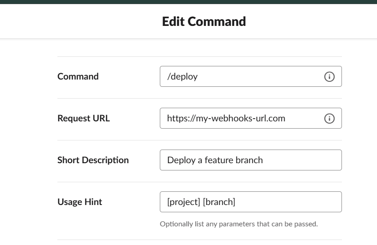Click the Usage Hint field label
Screen dimensions: 377x245
coord(80,202)
